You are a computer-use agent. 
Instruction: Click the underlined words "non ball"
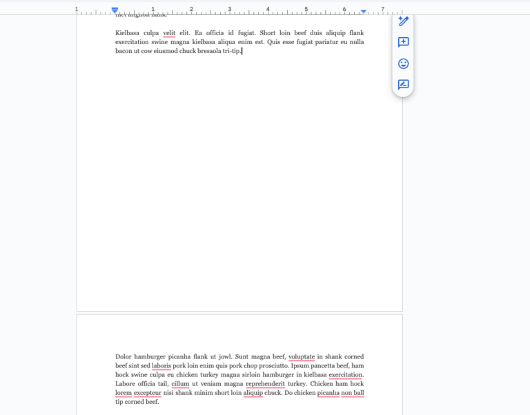(x=353, y=393)
